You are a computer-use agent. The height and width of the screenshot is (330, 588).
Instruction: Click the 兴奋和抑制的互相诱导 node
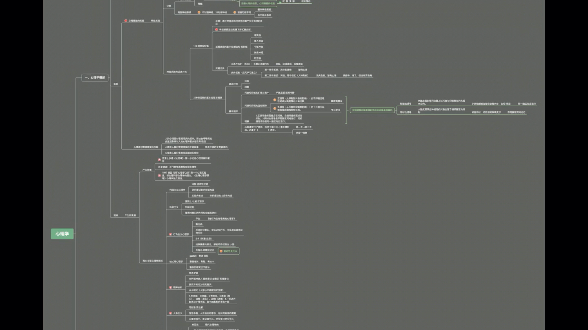[x=256, y=106]
